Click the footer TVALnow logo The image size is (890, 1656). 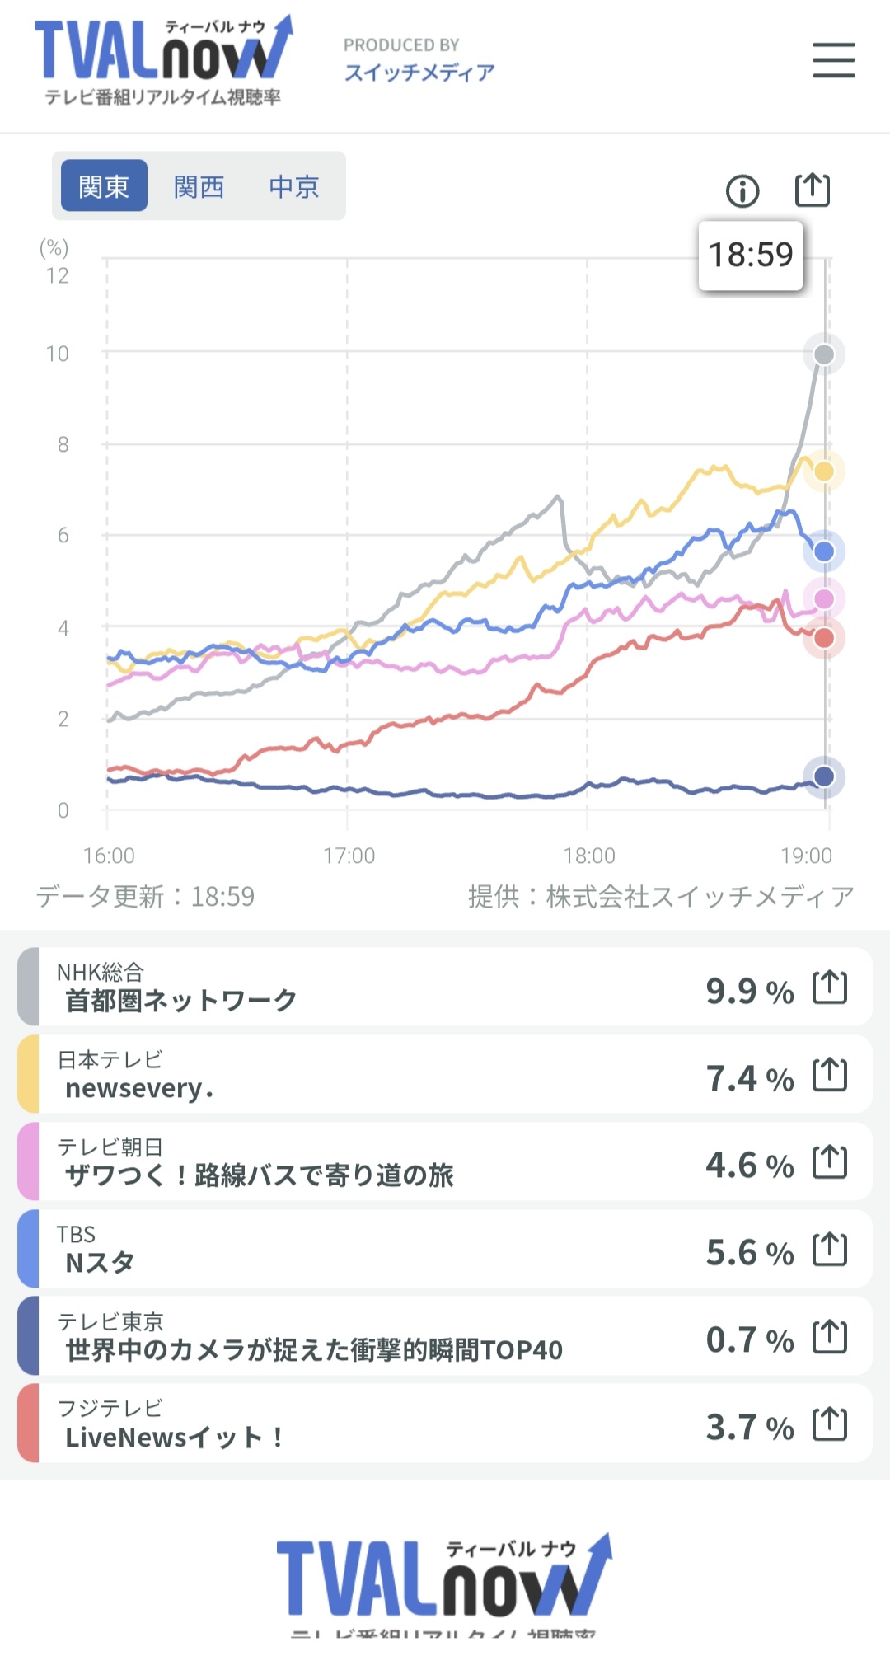point(443,1579)
